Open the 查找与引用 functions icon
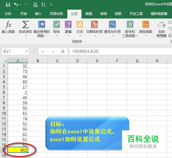 click(x=112, y=25)
